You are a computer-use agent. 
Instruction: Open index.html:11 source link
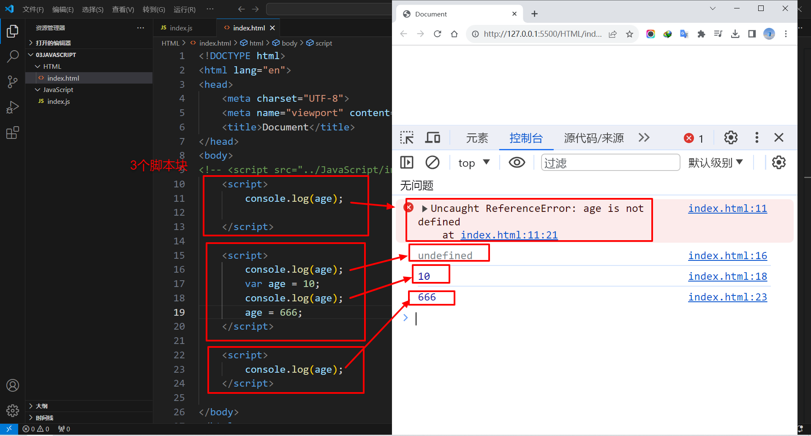[x=727, y=209]
